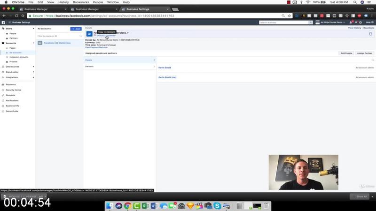376x211 pixels.
Task: Expand the Integrations section
Action: pyautogui.click(x=33, y=77)
